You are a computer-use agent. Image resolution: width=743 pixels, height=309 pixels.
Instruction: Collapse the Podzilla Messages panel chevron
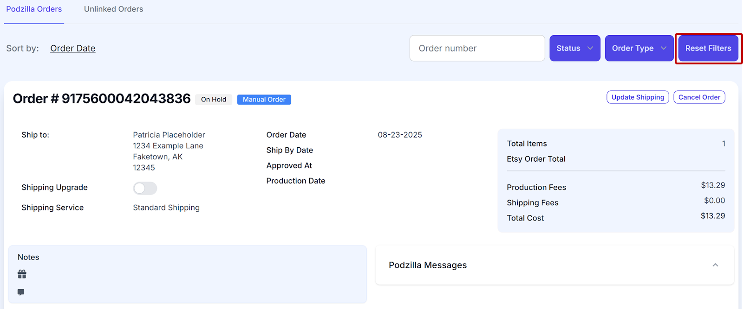point(715,265)
